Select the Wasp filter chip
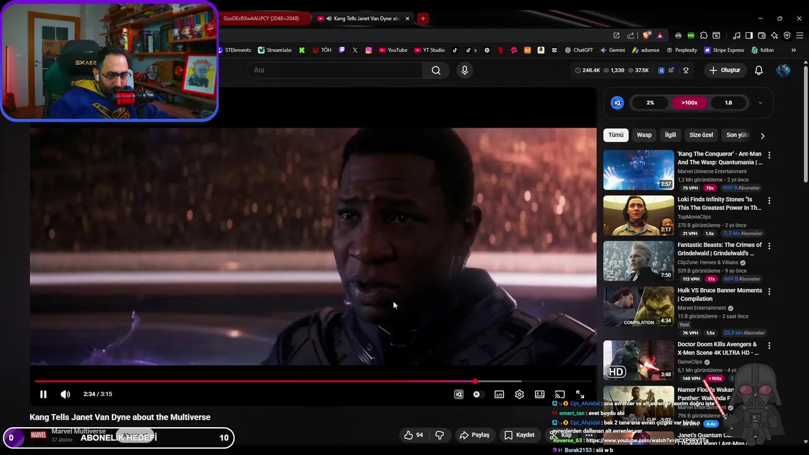Screen dimensions: 809x455 [x=644, y=135]
